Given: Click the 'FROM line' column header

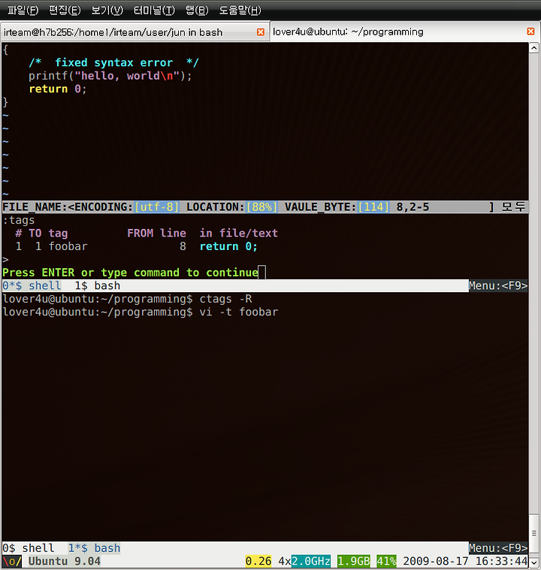Looking at the screenshot, I should click(156, 233).
